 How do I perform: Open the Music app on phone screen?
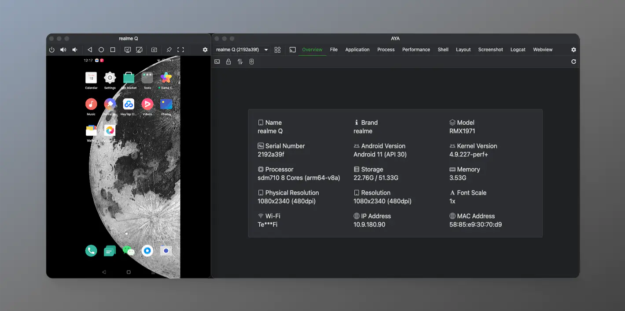(x=91, y=106)
